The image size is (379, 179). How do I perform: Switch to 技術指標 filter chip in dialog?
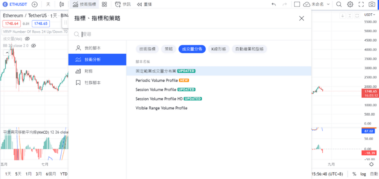pyautogui.click(x=147, y=49)
